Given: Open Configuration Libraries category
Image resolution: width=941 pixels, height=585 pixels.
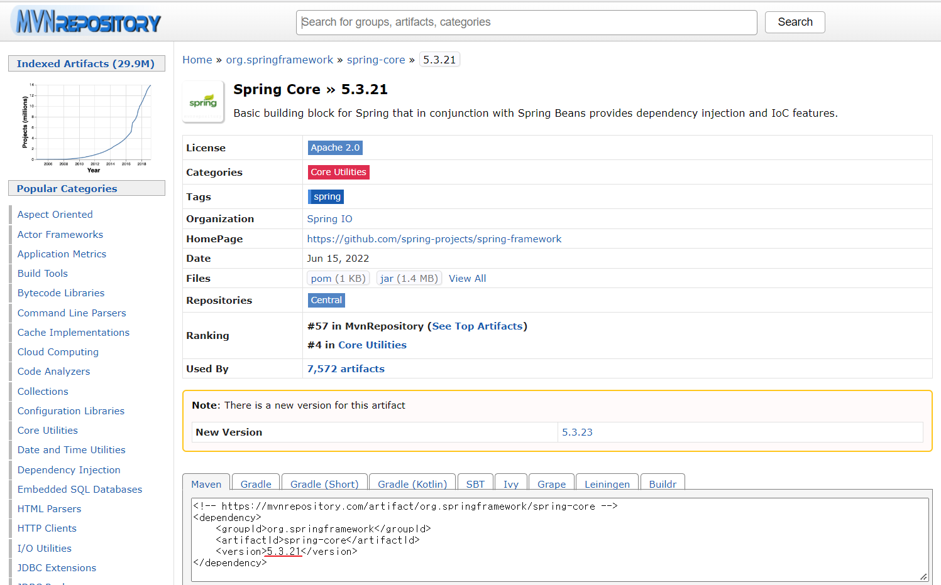Looking at the screenshot, I should tap(71, 411).
